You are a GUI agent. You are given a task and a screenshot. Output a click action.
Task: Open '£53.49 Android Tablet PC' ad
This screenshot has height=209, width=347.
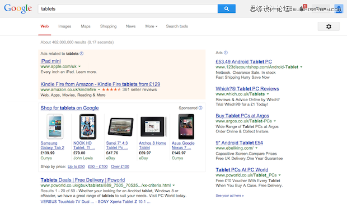tap(244, 61)
